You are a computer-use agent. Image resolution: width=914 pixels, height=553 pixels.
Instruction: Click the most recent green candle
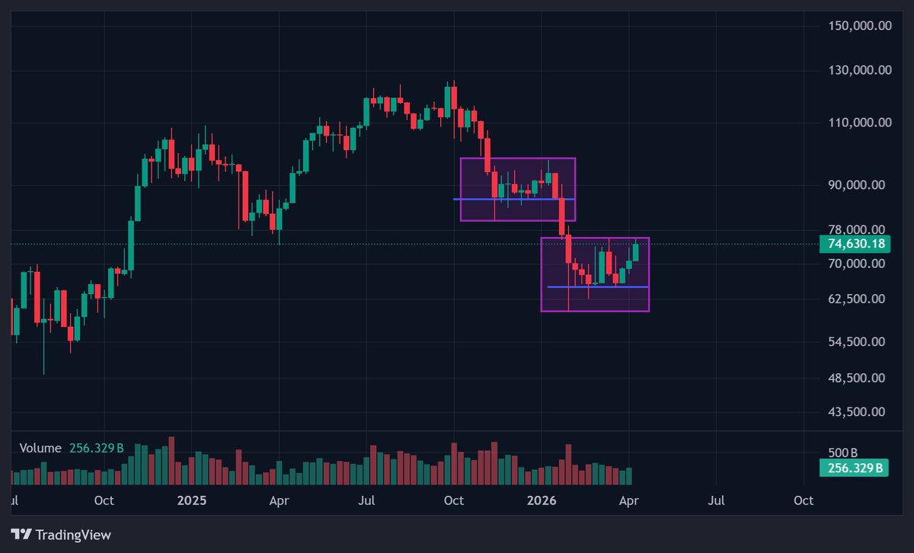pyautogui.click(x=636, y=252)
